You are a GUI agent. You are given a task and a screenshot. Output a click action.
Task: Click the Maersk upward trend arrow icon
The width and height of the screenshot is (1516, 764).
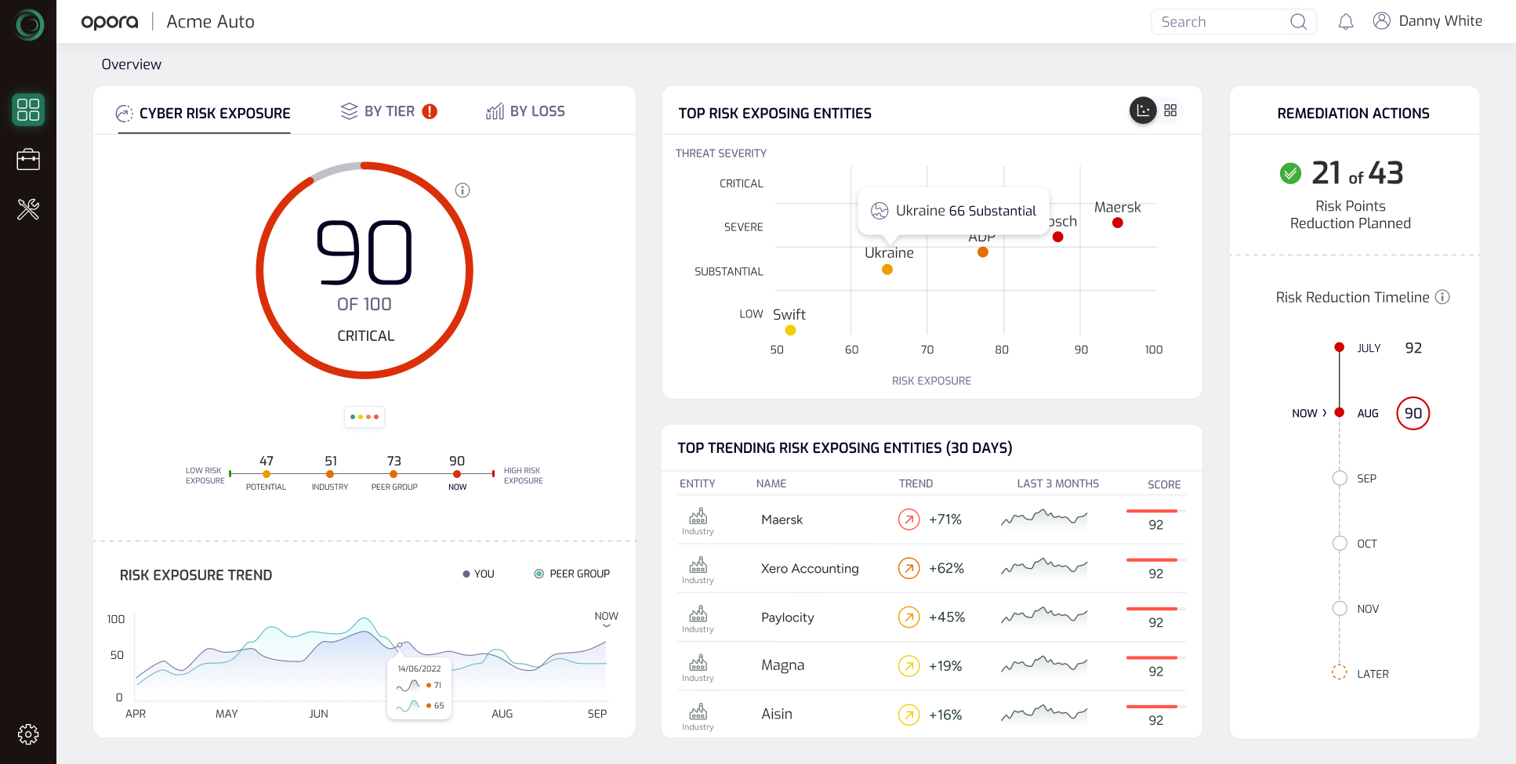coord(909,520)
